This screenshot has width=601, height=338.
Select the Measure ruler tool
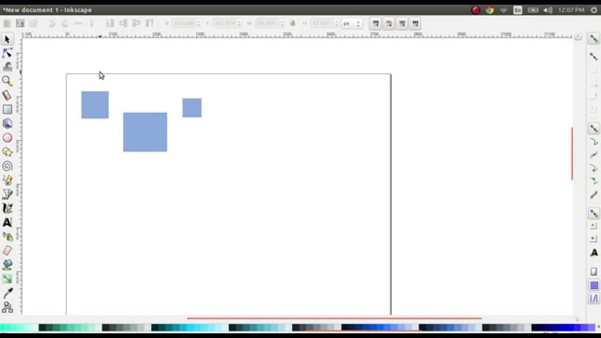click(x=7, y=95)
